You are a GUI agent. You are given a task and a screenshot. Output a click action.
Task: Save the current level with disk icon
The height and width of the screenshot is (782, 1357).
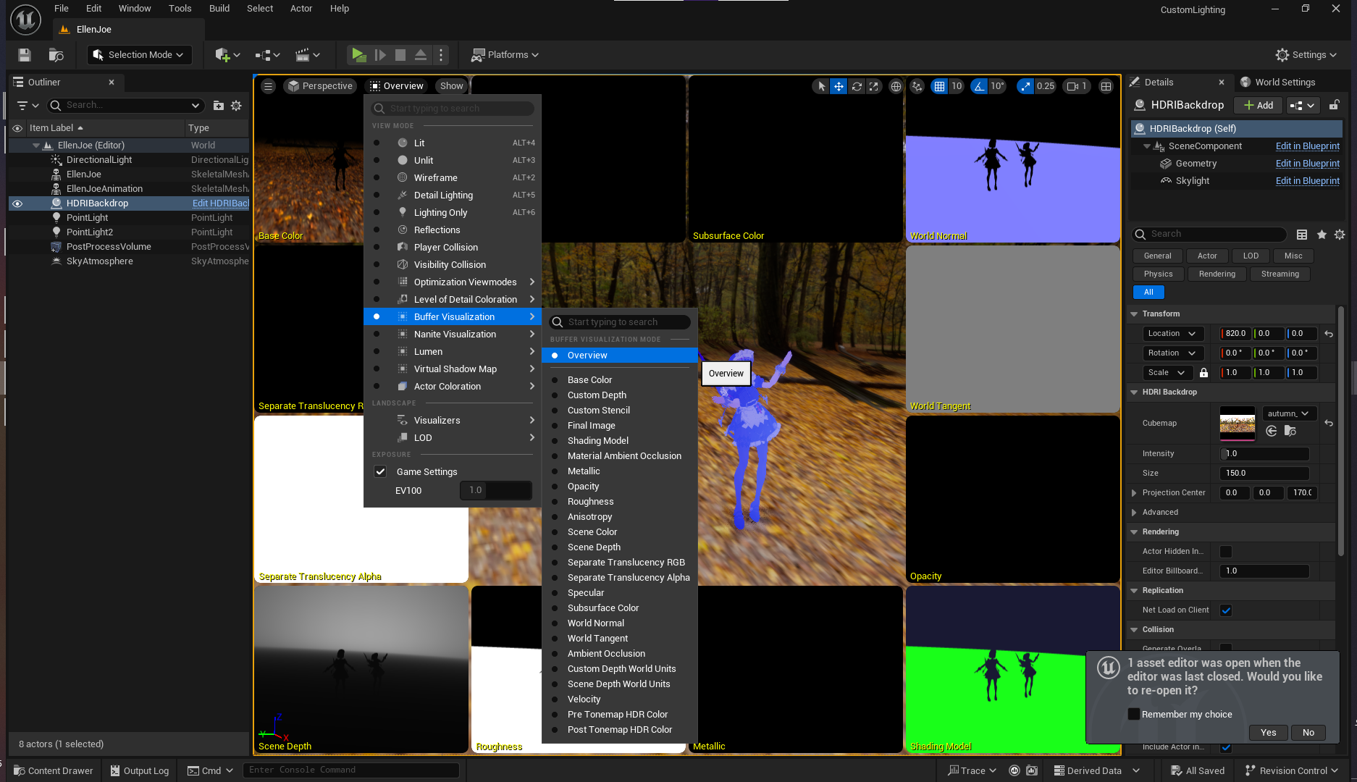coord(25,55)
